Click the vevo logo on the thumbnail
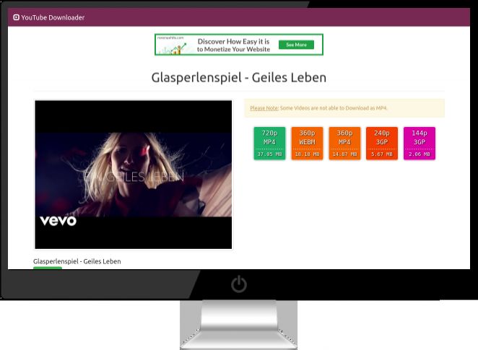 tap(58, 221)
